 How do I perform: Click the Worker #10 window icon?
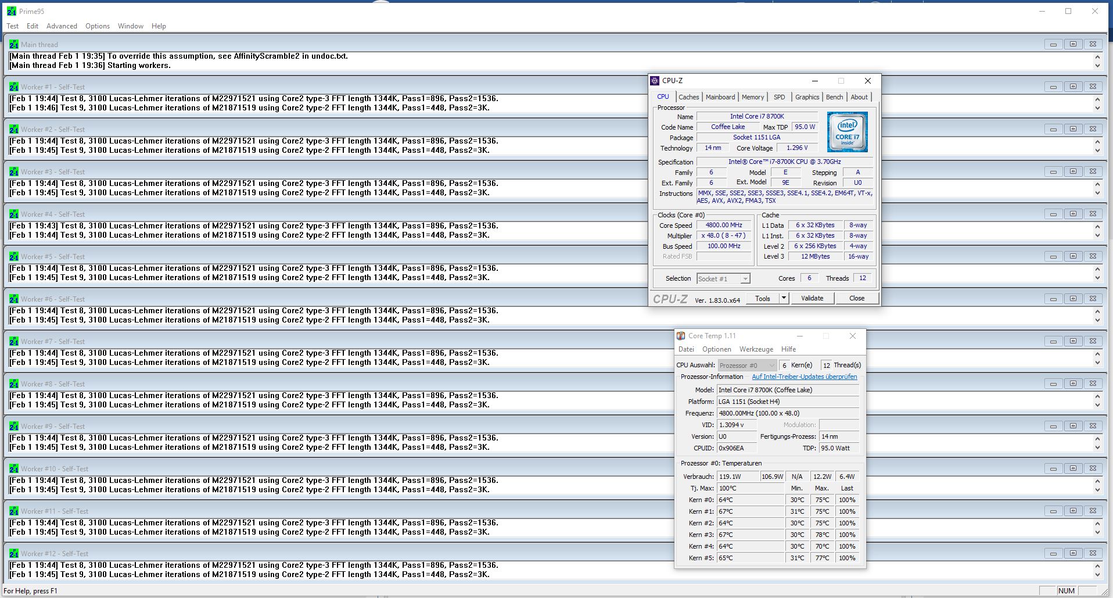(14, 468)
